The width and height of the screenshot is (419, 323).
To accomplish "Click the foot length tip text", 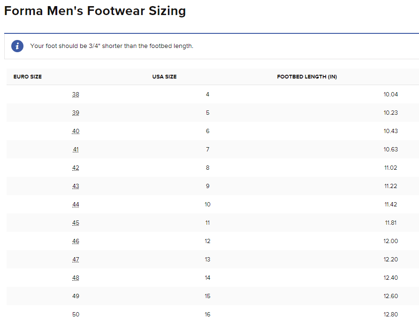I will (112, 46).
